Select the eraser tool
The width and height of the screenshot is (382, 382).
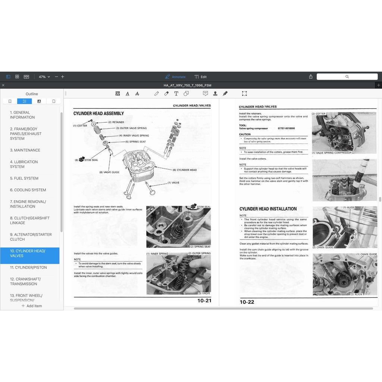tap(166, 94)
